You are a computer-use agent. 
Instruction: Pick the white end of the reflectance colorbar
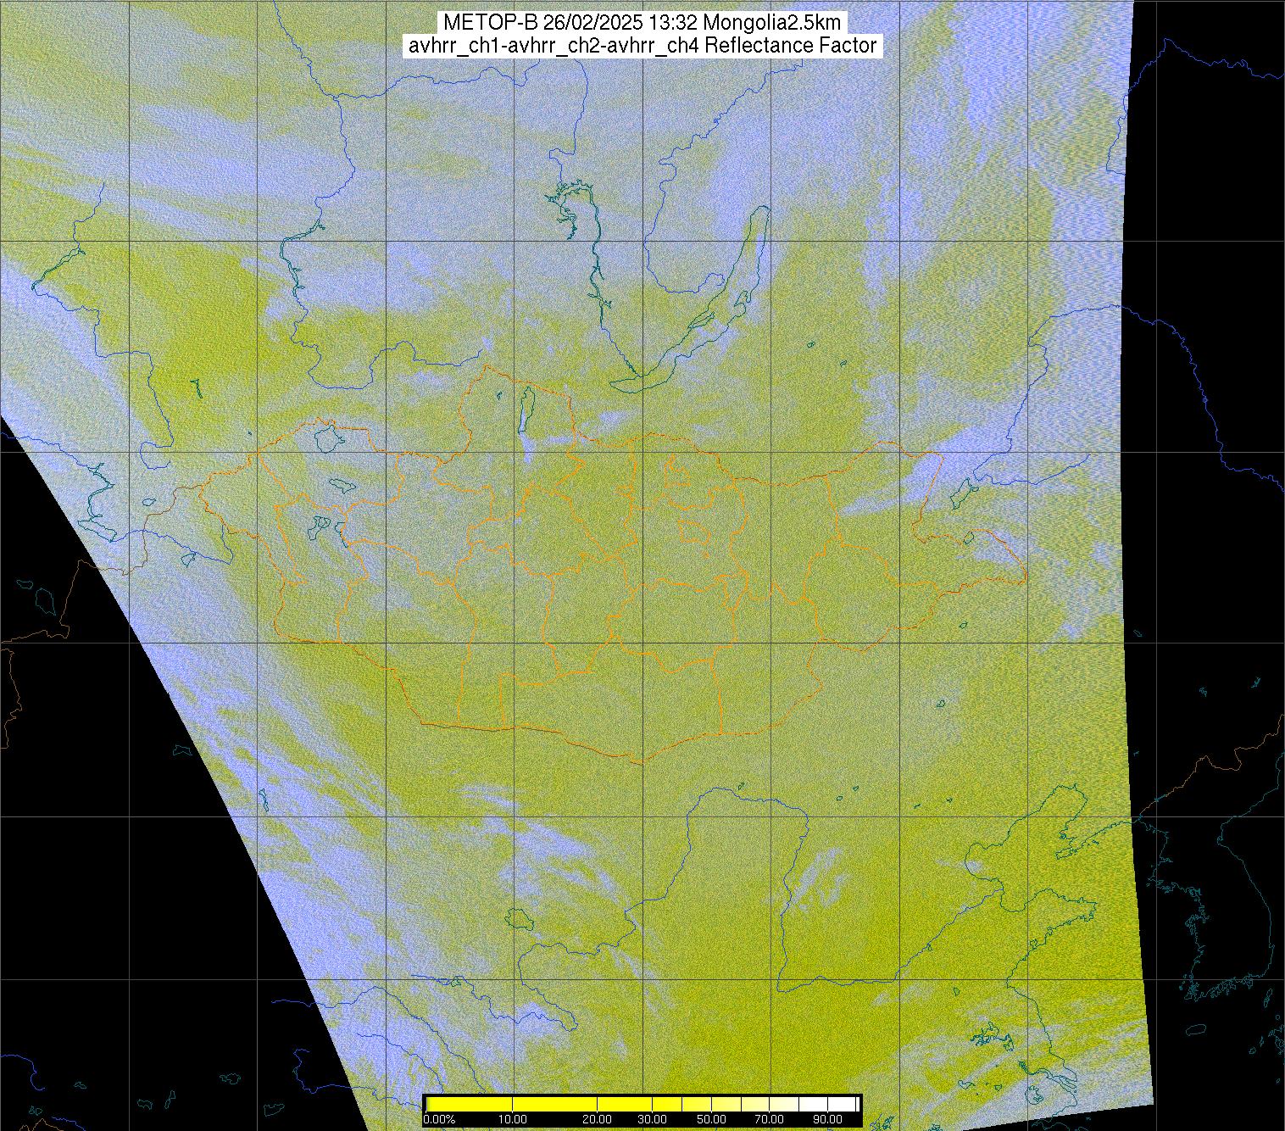843,1104
